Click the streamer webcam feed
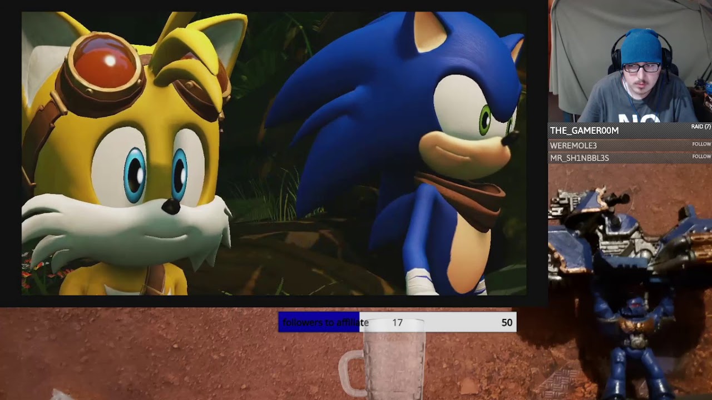712x400 pixels. tap(630, 61)
